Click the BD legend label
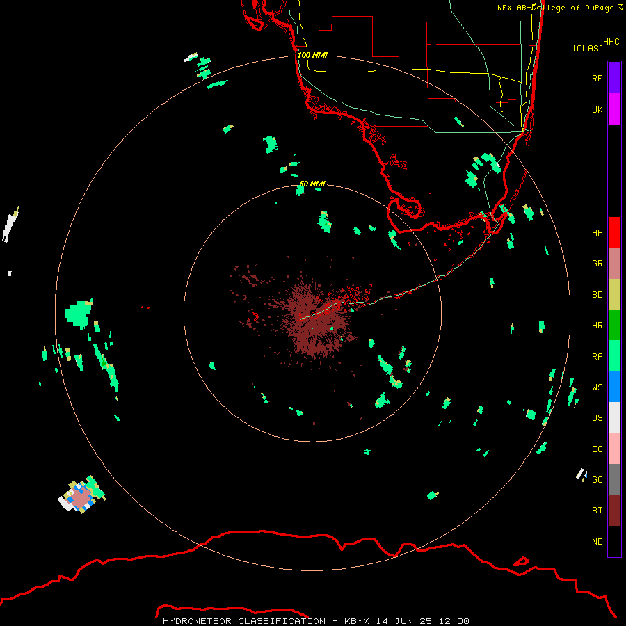The width and height of the screenshot is (626, 626). [x=597, y=295]
